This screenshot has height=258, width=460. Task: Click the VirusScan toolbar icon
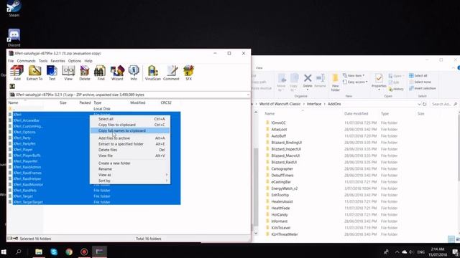pos(152,73)
